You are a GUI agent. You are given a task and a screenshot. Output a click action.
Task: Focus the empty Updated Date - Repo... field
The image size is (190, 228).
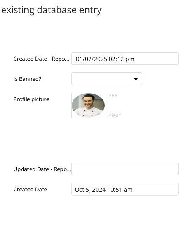125,169
